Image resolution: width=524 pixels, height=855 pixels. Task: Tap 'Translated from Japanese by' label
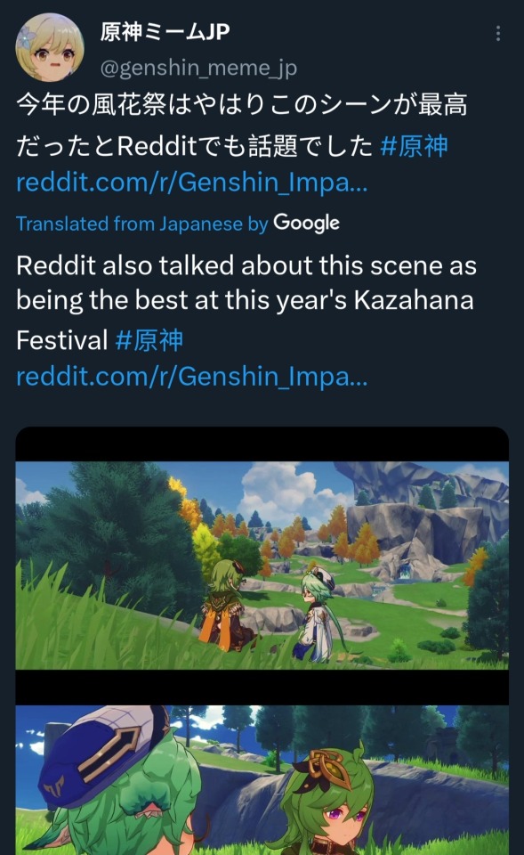(x=142, y=224)
